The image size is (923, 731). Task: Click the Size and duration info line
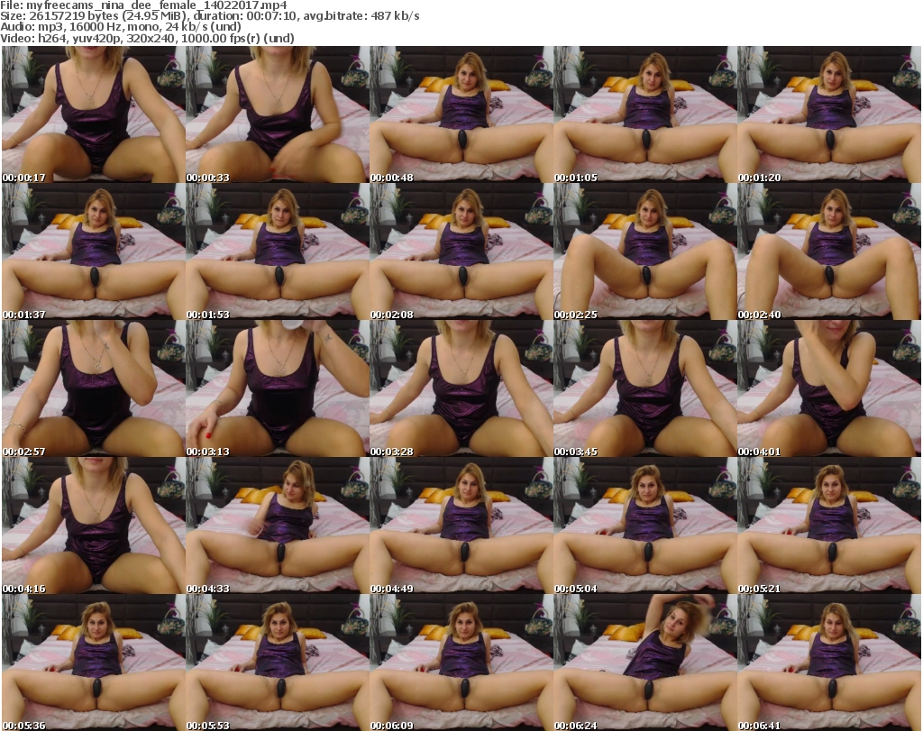209,16
